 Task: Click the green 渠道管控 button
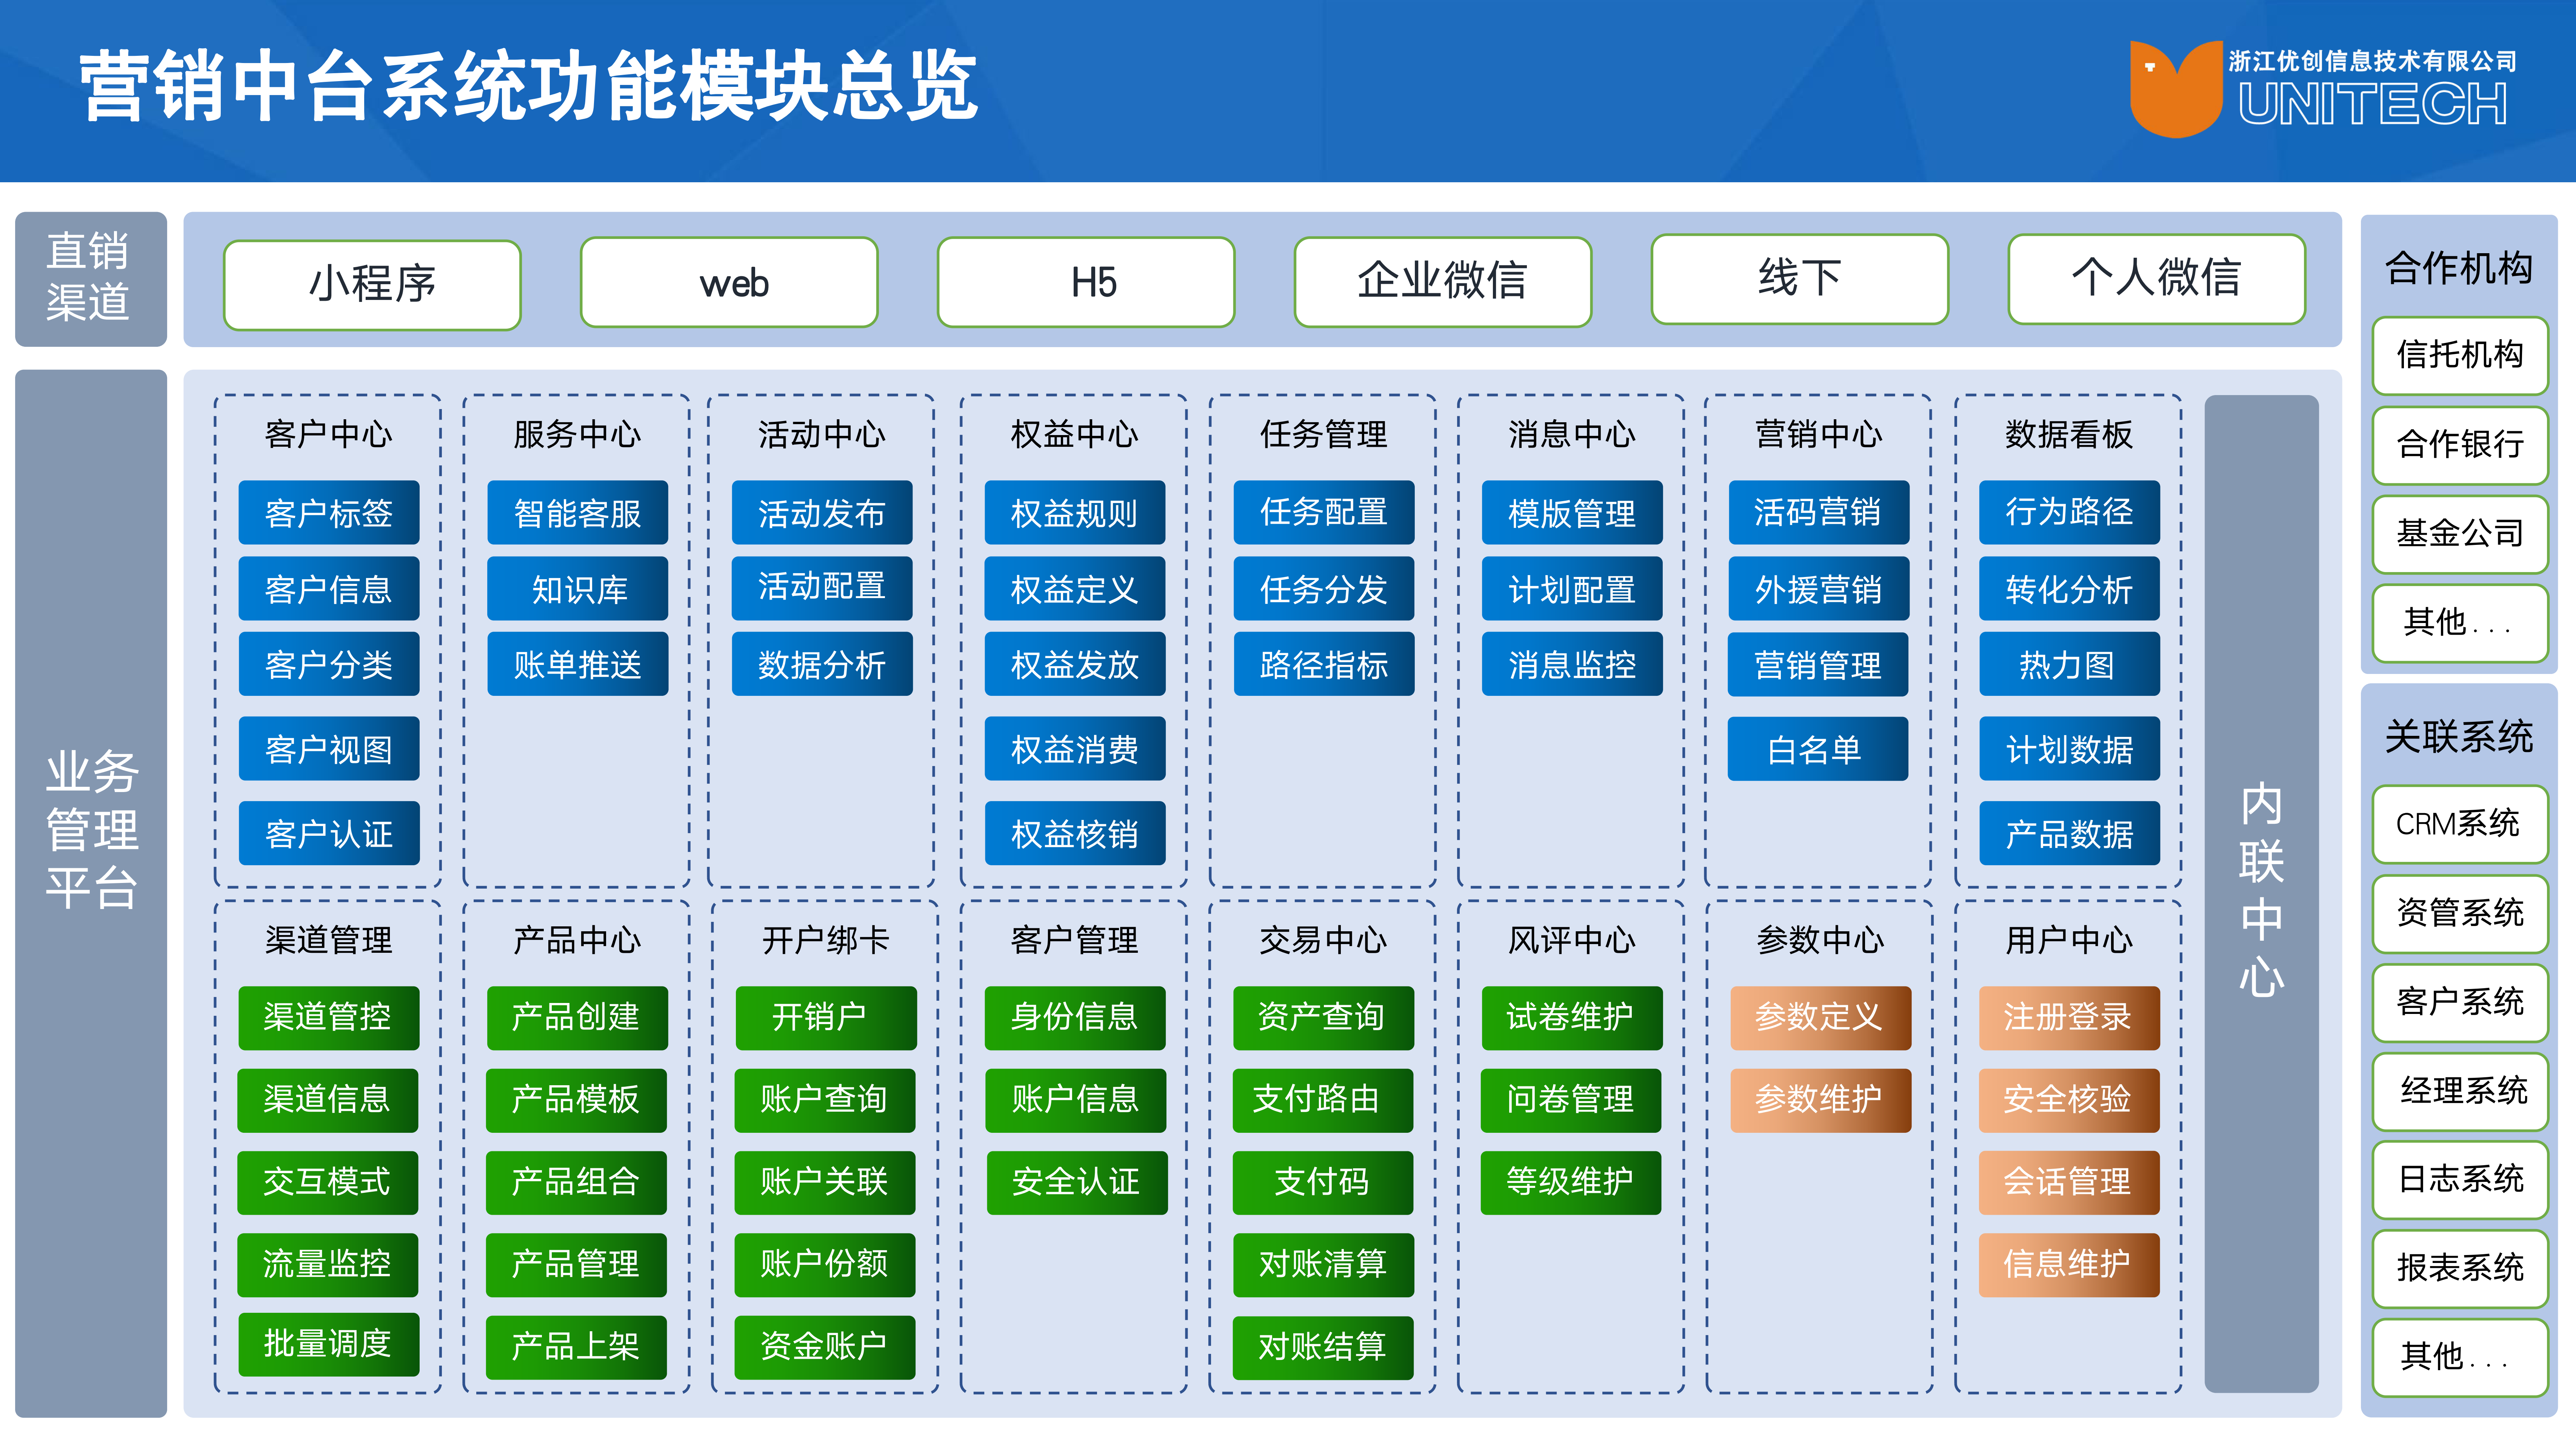[328, 1017]
